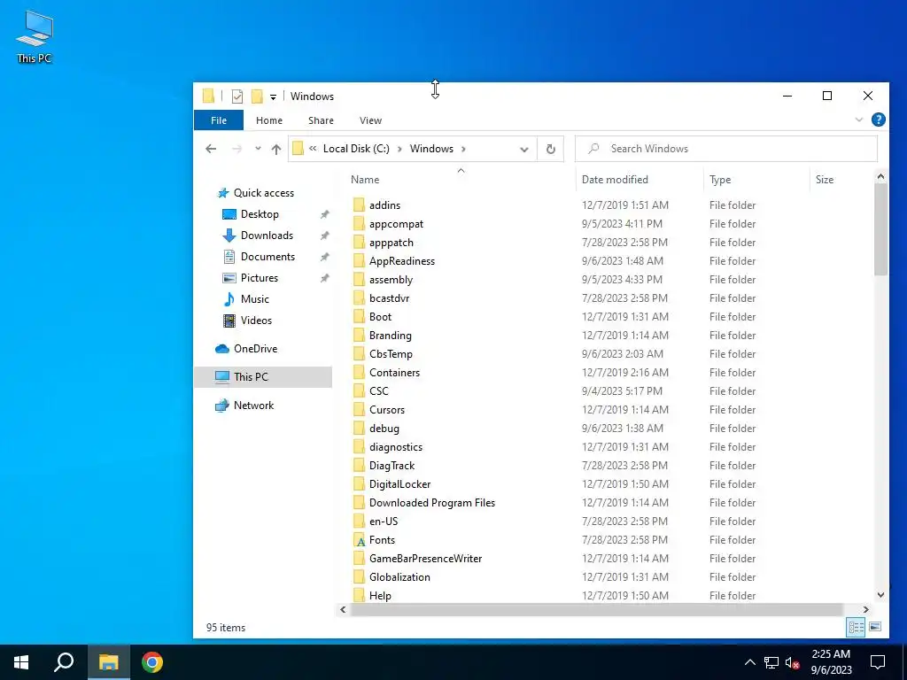
Task: Switch to Large icons view button
Action: 875,627
